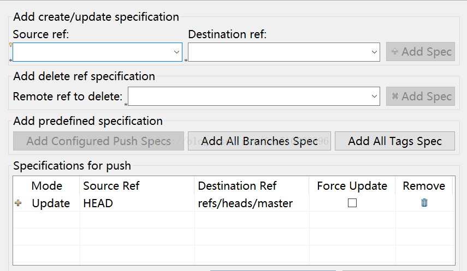This screenshot has height=271, width=467.
Task: Focus the Source ref text field
Action: [x=93, y=52]
